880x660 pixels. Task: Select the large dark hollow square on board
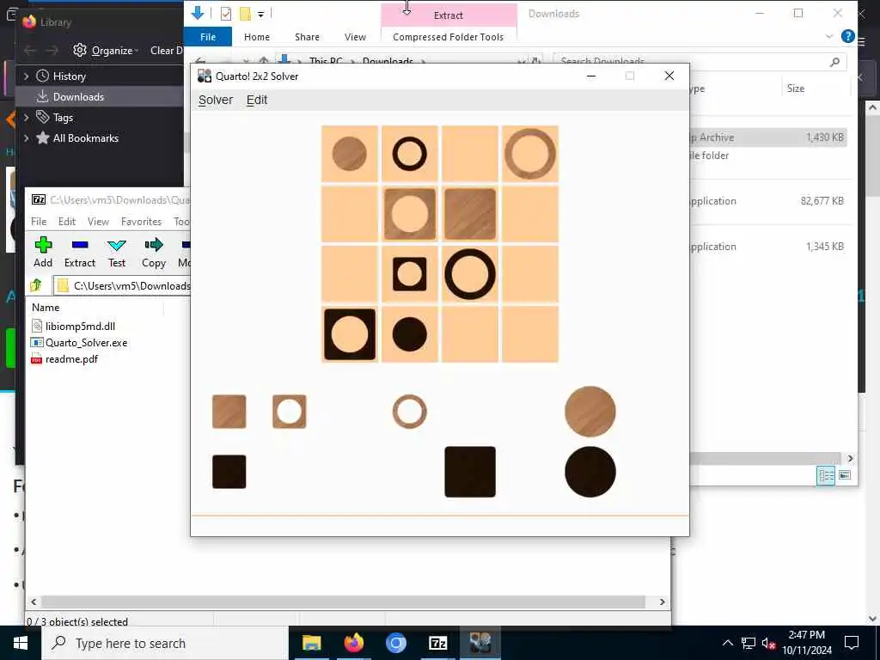coord(349,334)
